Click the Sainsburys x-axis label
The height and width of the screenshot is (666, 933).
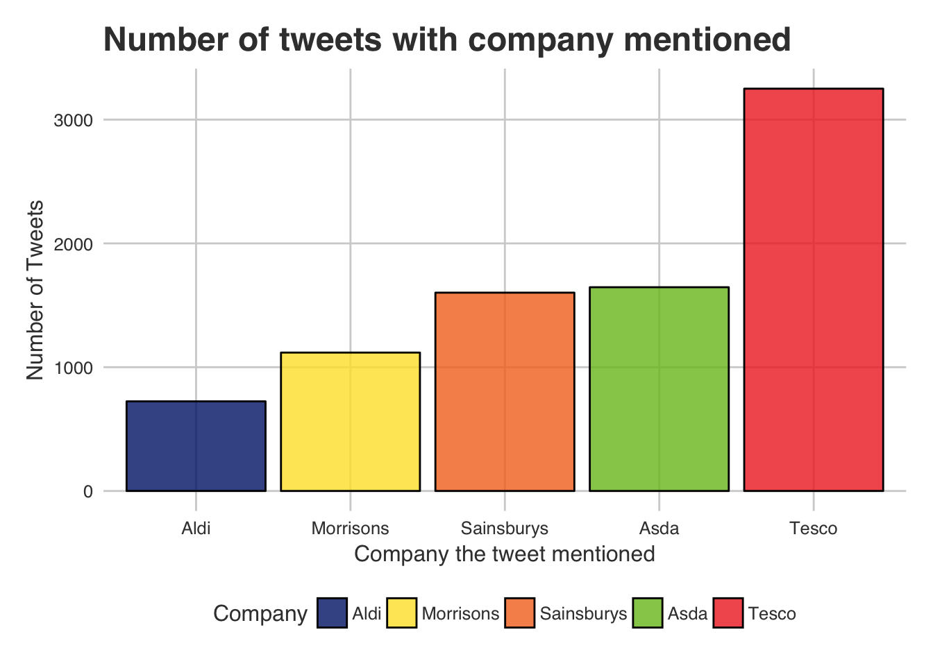(505, 529)
